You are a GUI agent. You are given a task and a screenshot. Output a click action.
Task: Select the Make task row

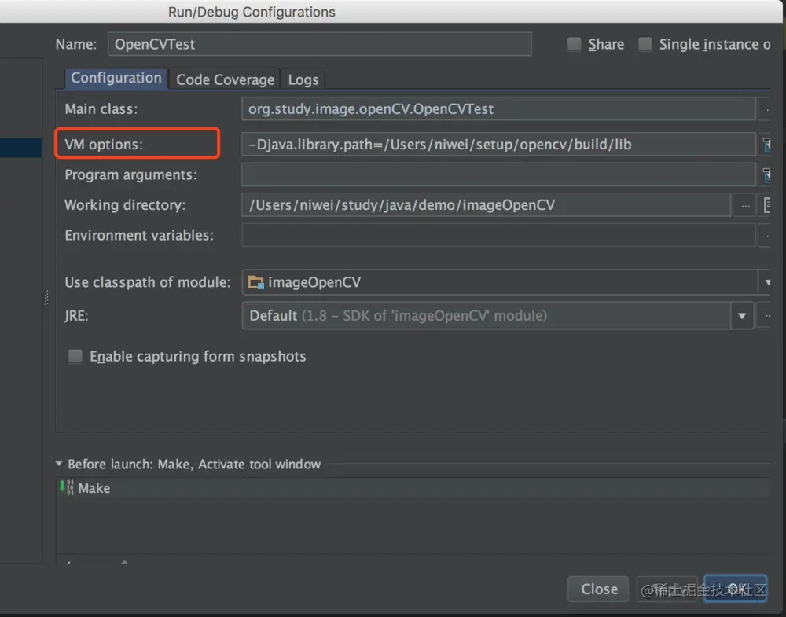(x=413, y=487)
